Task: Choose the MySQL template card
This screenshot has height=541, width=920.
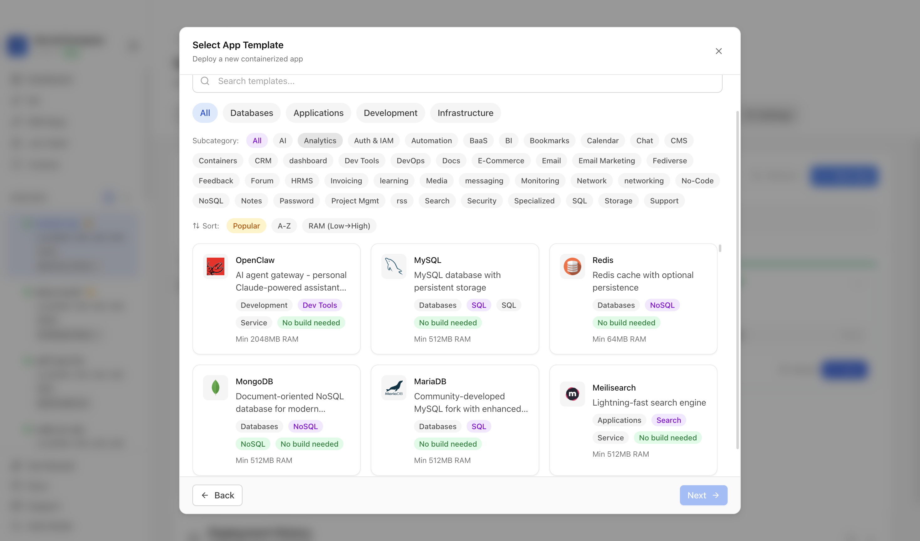Action: pyautogui.click(x=455, y=299)
